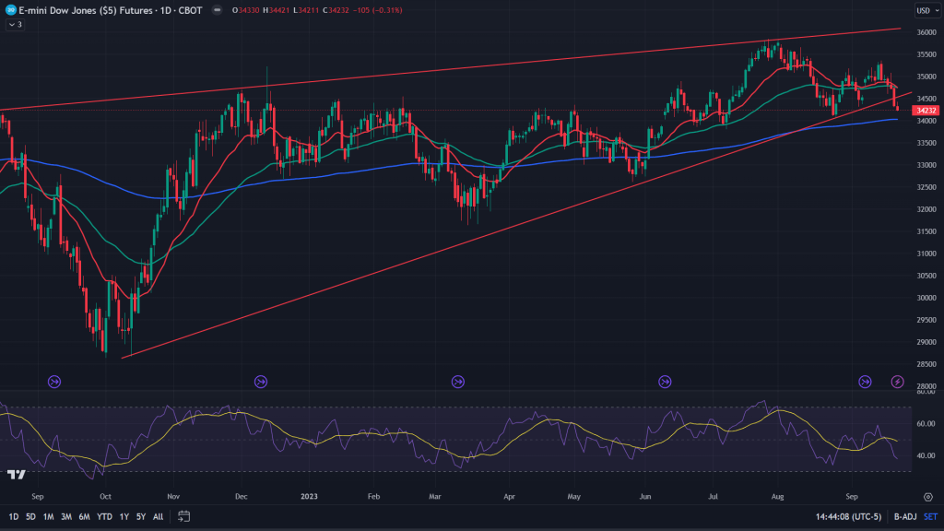Click the 34232 current price label
Image resolution: width=944 pixels, height=531 pixels.
tap(924, 111)
